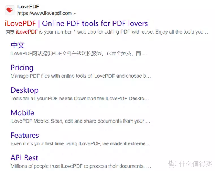This screenshot has height=171, width=215.
Task: Click the iLovePDF网站提供PDF文件 snippet text
Action: (x=79, y=54)
